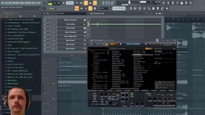
Task: Open the playlist view icon
Action: click(131, 9)
